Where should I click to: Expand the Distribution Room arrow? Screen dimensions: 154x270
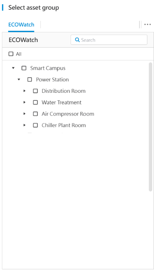click(25, 91)
